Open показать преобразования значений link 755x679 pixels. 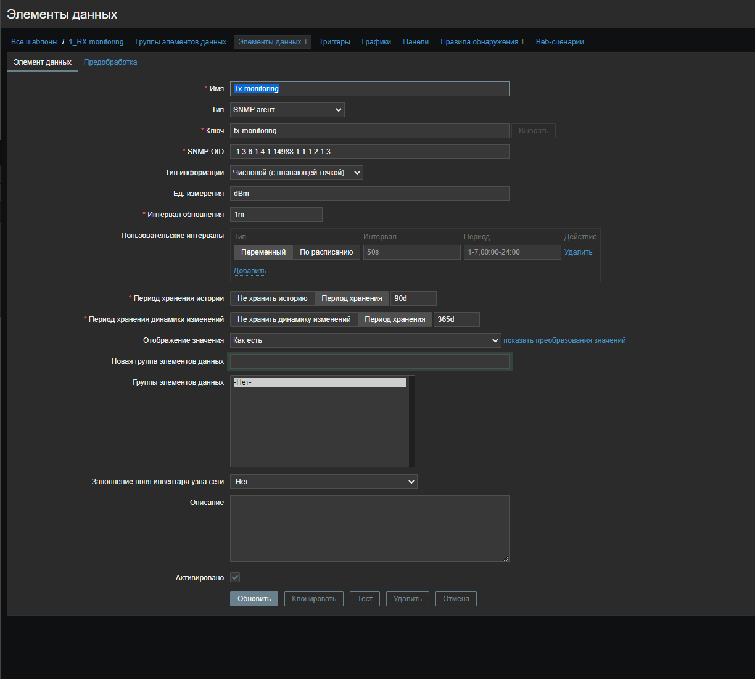pyautogui.click(x=564, y=340)
